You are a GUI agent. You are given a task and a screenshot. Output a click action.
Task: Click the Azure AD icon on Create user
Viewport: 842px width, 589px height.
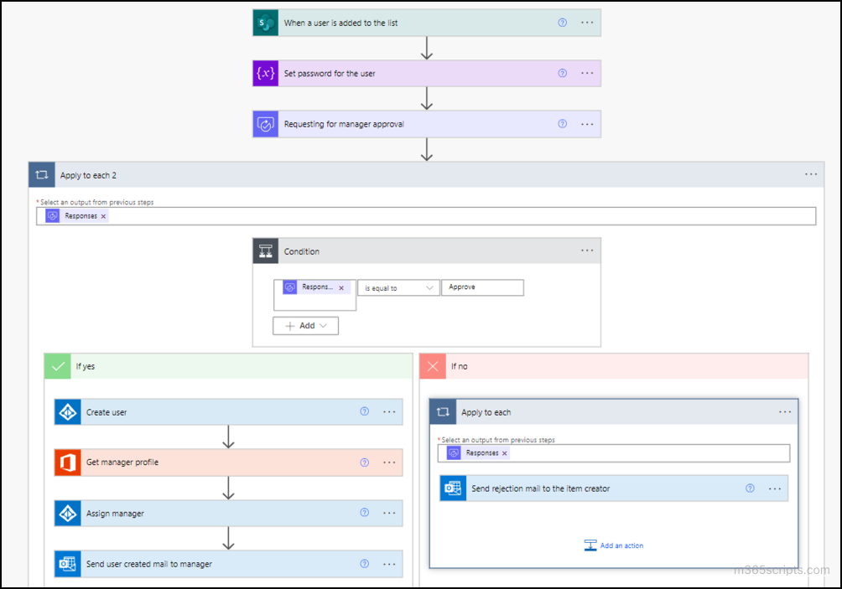click(x=67, y=412)
